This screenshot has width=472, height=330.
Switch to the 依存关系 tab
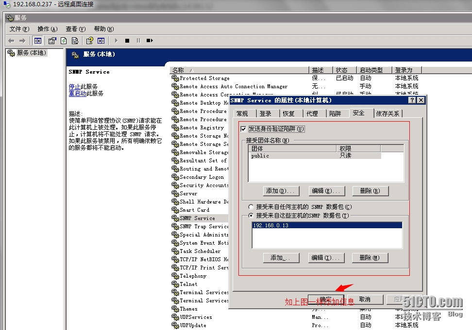[x=388, y=113]
